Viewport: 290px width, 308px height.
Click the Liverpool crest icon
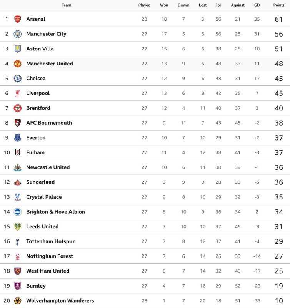pyautogui.click(x=18, y=93)
